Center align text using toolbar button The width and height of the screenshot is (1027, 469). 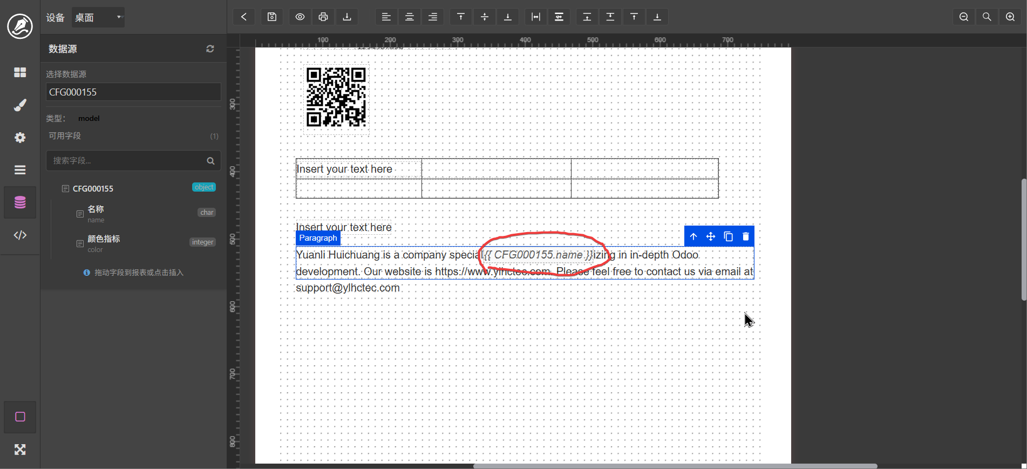point(410,17)
